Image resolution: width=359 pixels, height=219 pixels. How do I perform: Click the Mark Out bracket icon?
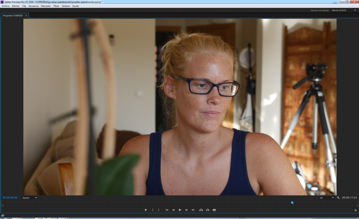[159, 210]
